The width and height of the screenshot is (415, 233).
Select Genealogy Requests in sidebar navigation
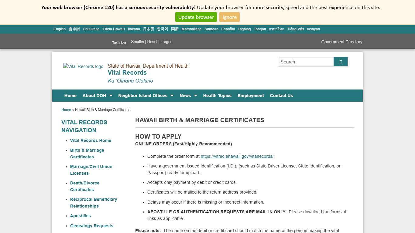click(92, 226)
